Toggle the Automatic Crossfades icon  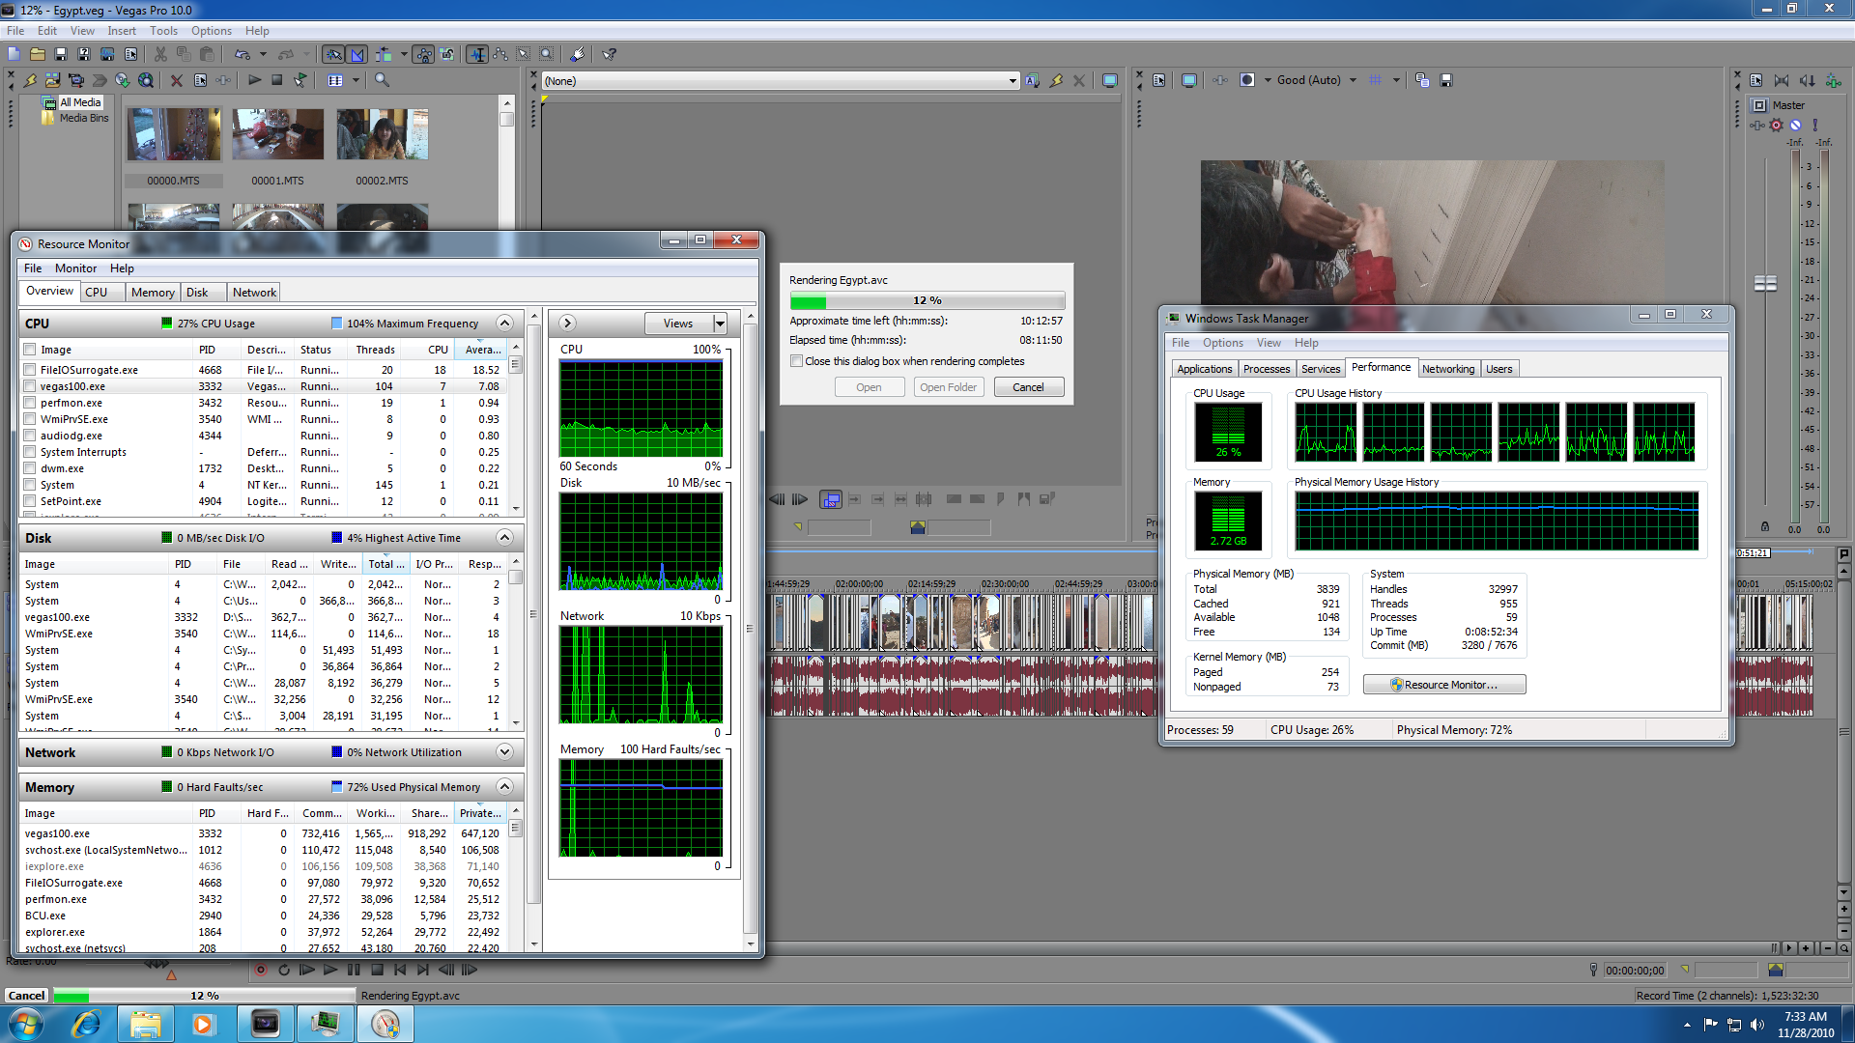tap(357, 54)
